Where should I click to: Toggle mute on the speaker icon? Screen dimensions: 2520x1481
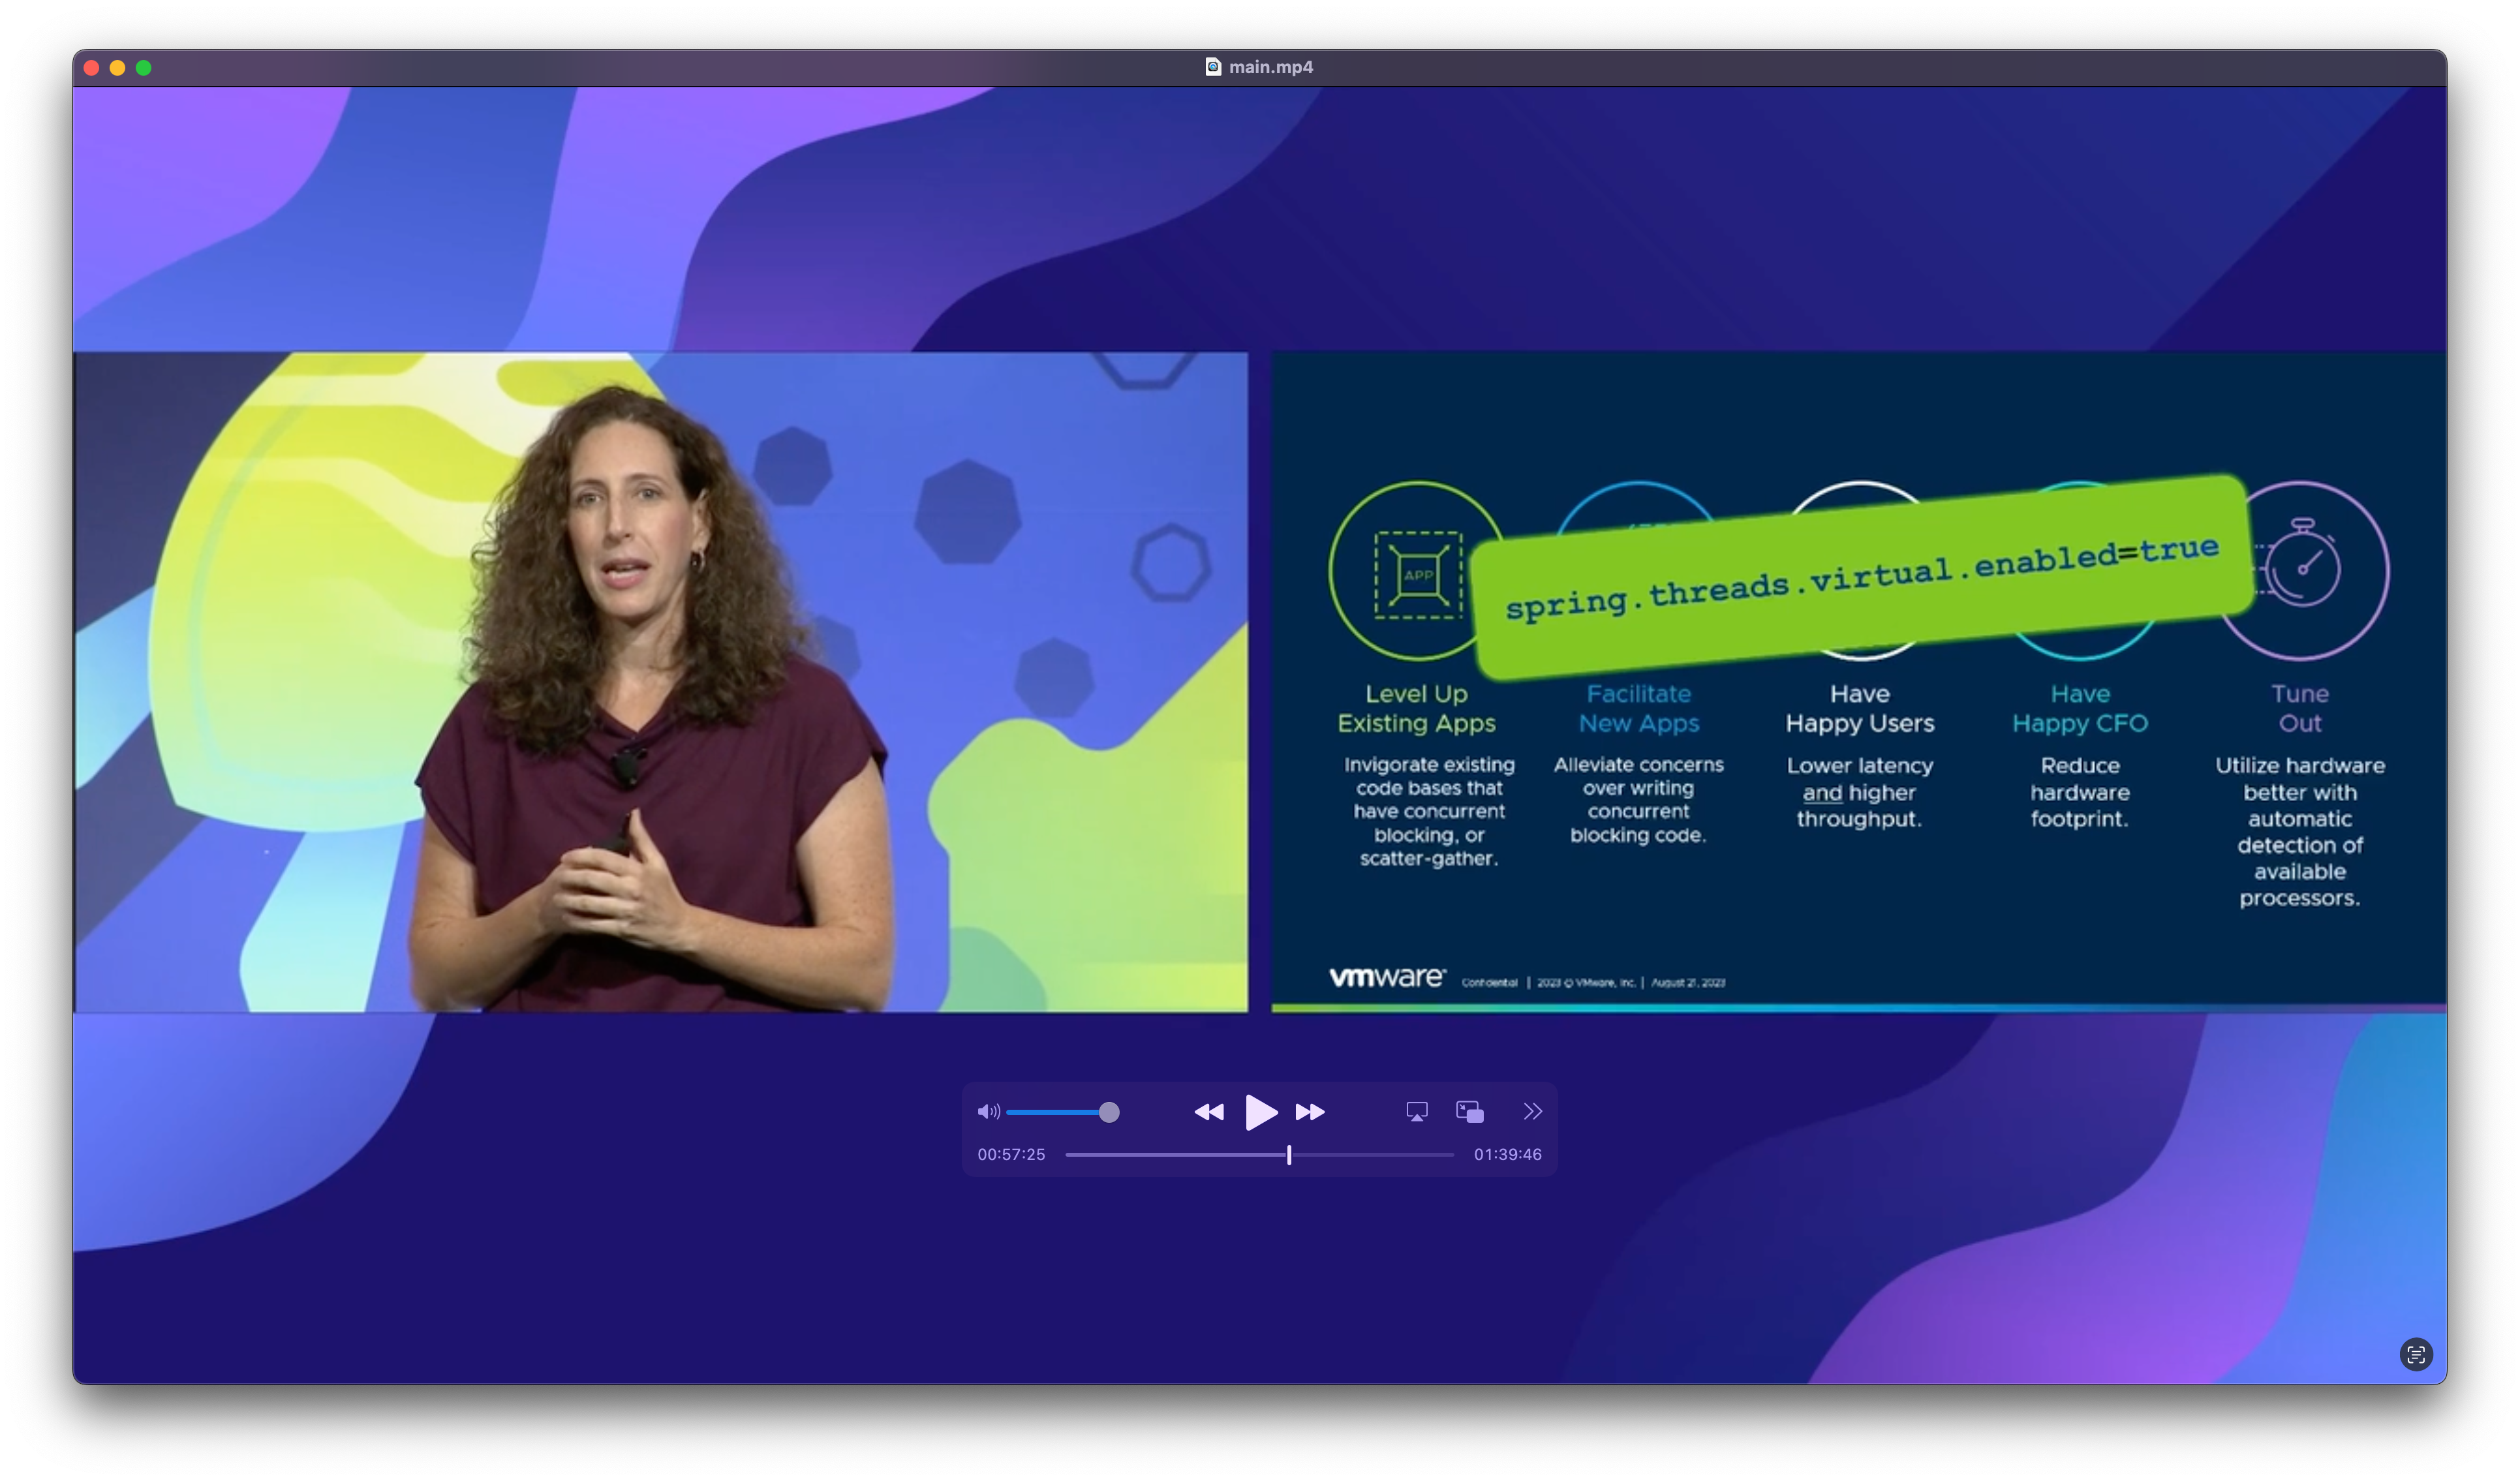(988, 1111)
